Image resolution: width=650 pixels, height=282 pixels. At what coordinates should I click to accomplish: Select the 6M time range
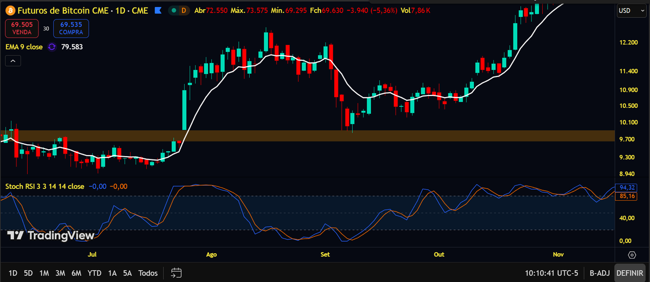pyautogui.click(x=76, y=273)
